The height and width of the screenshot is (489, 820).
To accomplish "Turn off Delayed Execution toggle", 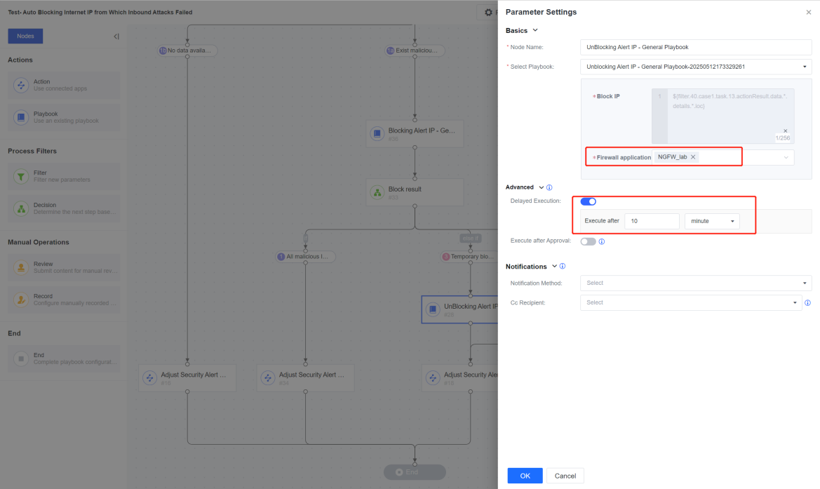I will click(x=589, y=201).
